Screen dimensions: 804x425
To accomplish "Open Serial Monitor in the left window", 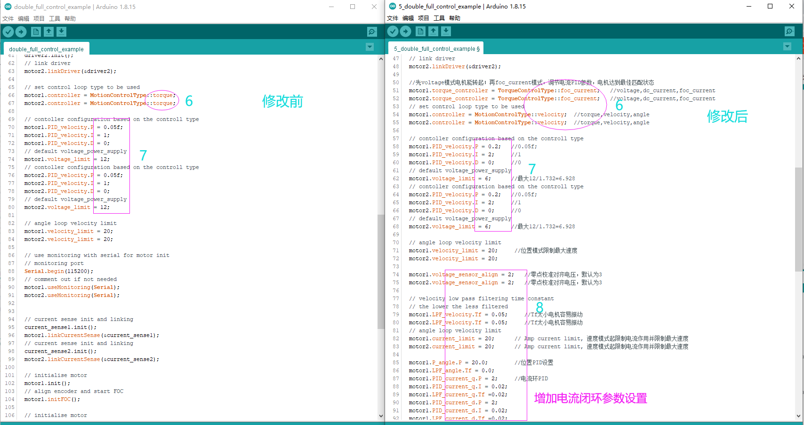I will tap(371, 31).
